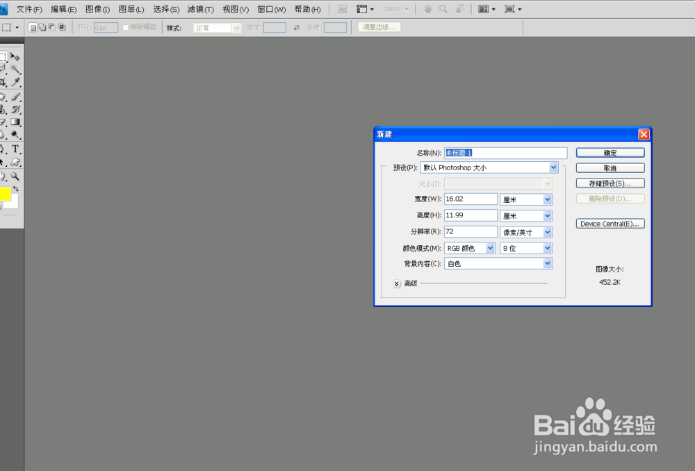Click the 取消 button

coord(610,168)
